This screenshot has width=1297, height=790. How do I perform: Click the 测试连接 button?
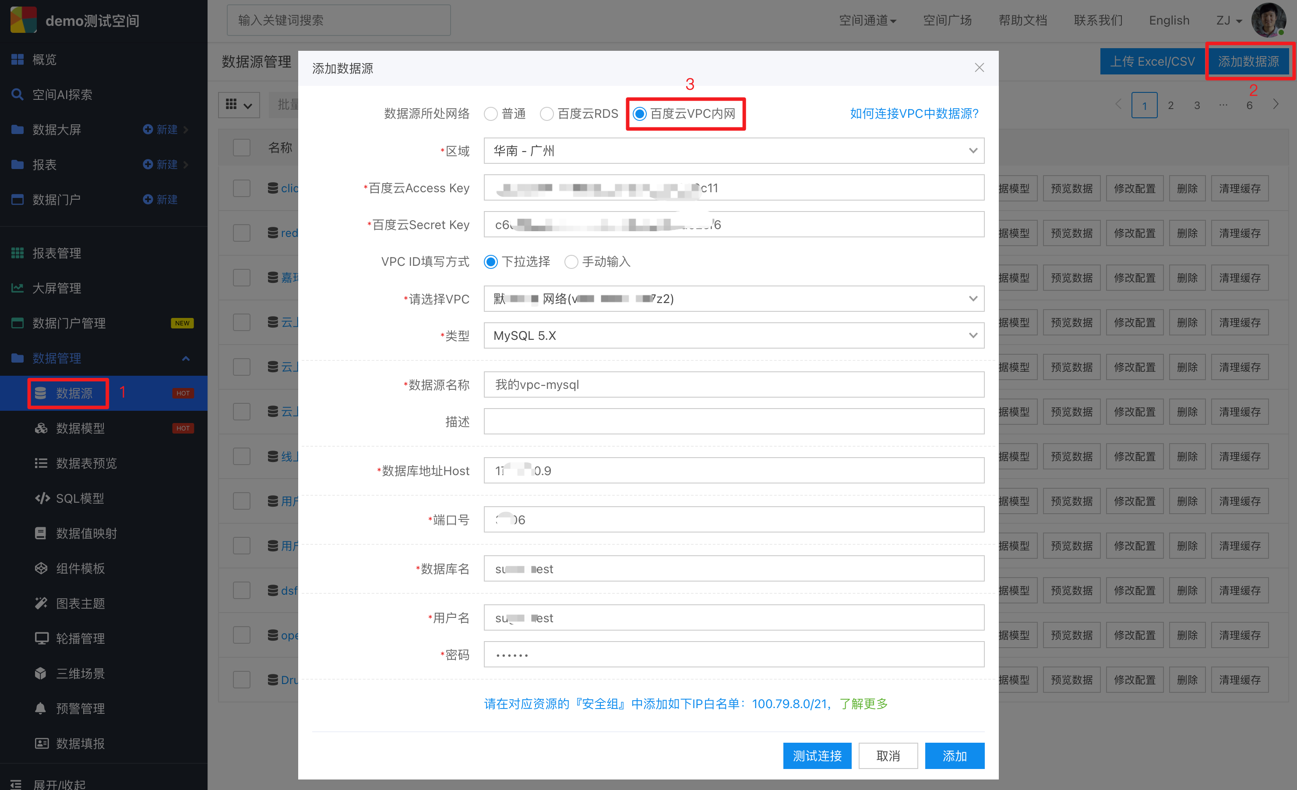[x=817, y=756]
